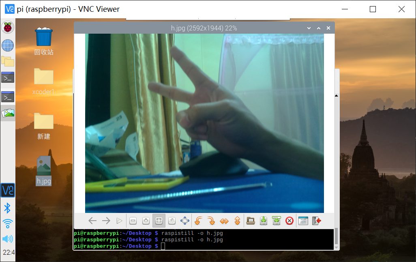The width and height of the screenshot is (416, 262).
Task: Click the h.jpg viewer title bar
Action: [204, 28]
